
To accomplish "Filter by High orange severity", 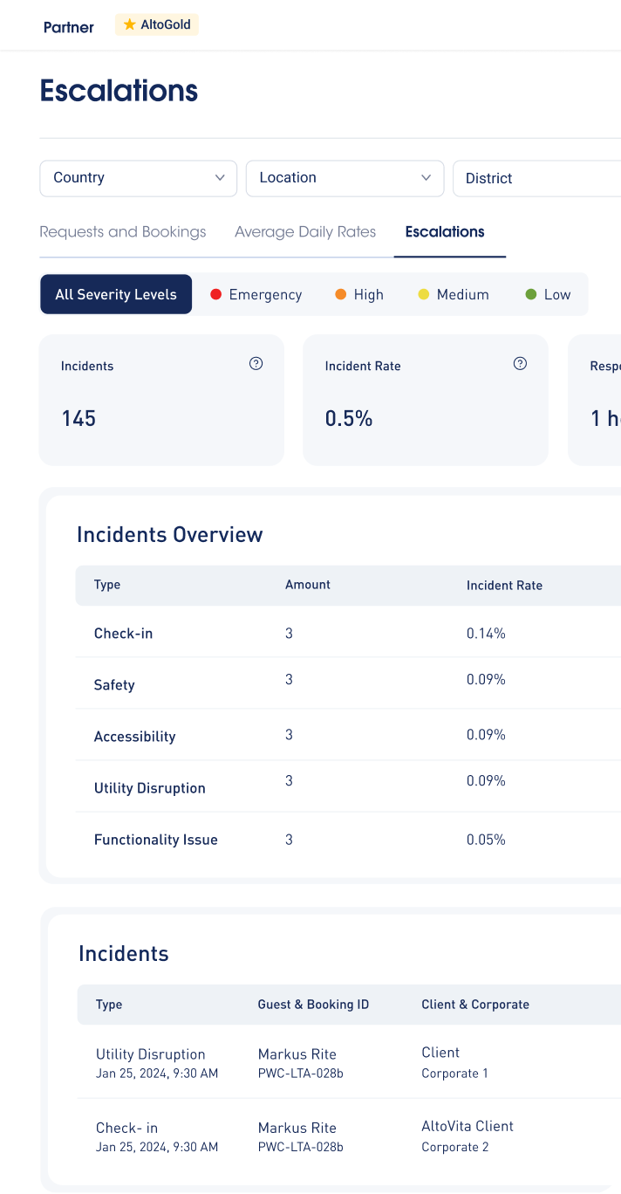I will pos(359,295).
